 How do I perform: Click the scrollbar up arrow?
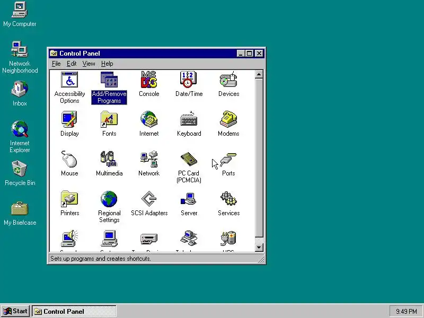(x=259, y=74)
